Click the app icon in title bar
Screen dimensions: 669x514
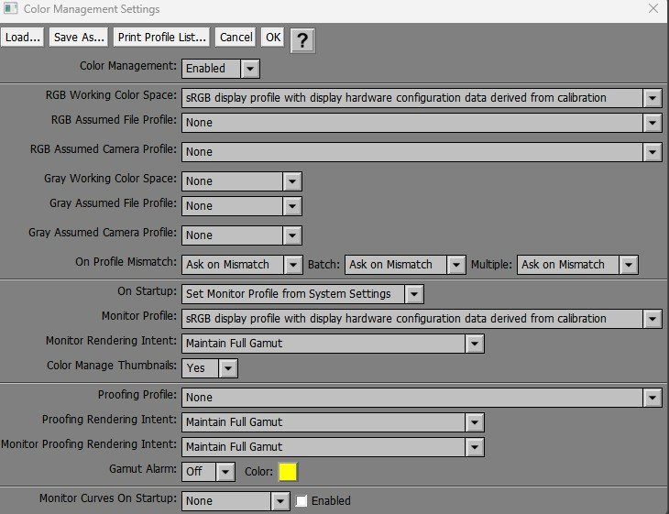click(x=10, y=9)
